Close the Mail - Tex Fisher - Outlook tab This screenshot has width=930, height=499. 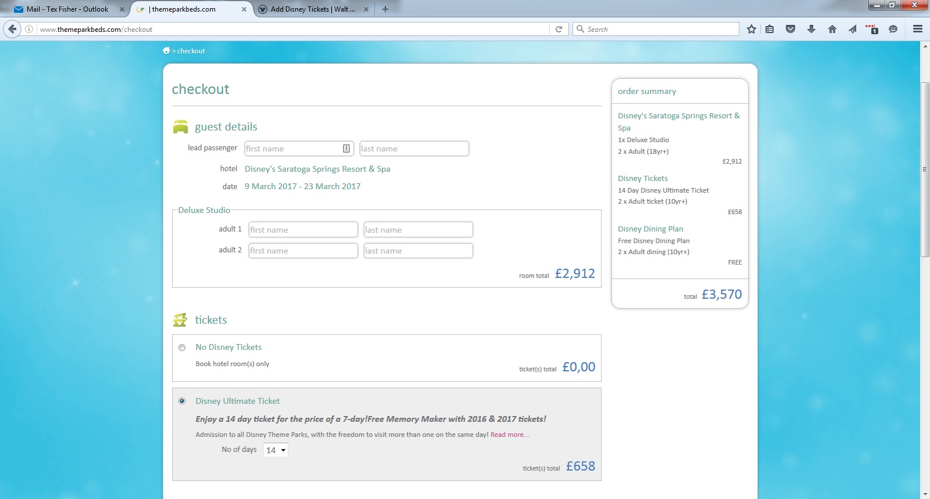(x=122, y=9)
